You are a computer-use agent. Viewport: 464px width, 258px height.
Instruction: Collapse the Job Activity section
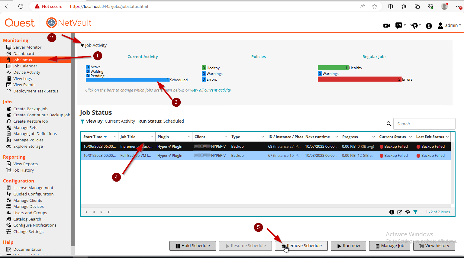pos(82,46)
